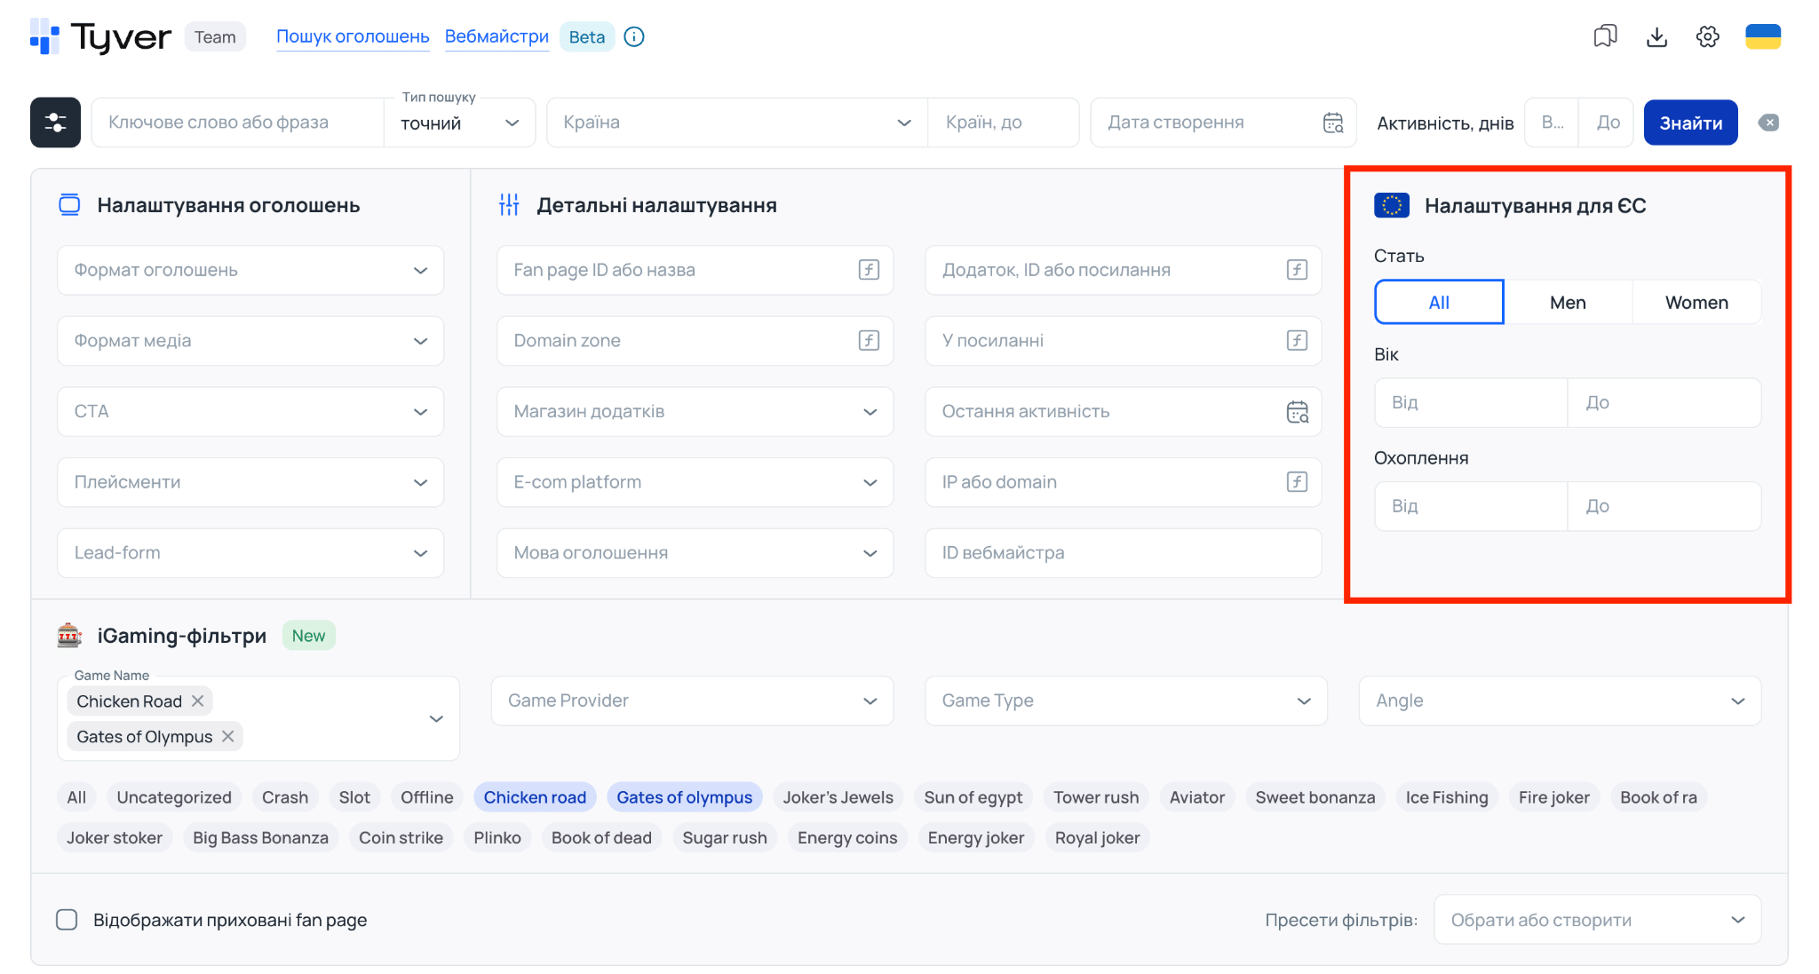The height and width of the screenshot is (974, 1819).
Task: Open the bookmarks icon in header
Action: (x=1605, y=36)
